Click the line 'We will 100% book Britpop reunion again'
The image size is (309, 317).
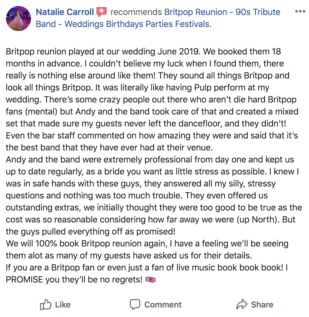click(147, 243)
